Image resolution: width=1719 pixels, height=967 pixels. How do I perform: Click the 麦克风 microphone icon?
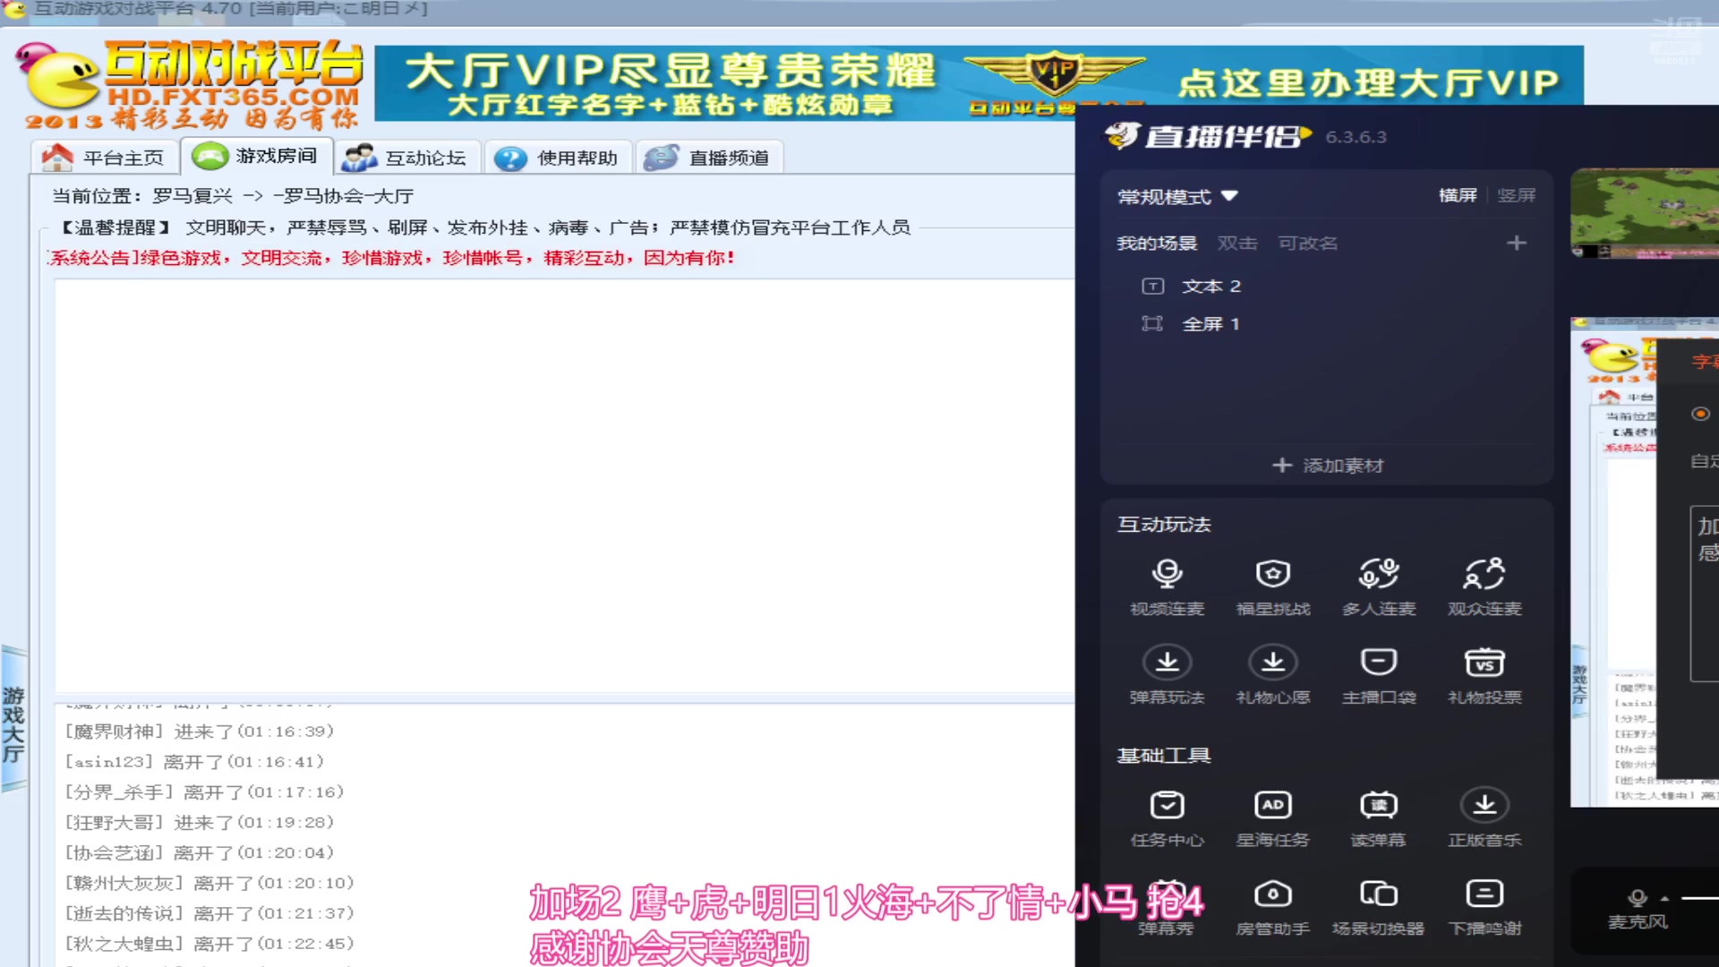tap(1638, 898)
